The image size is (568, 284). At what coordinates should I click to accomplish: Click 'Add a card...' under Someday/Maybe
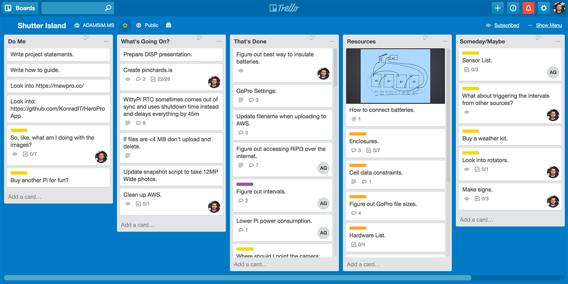pyautogui.click(x=476, y=219)
